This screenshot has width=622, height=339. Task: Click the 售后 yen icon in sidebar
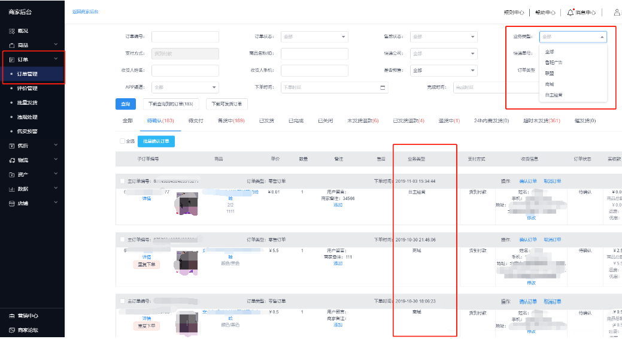pos(12,146)
